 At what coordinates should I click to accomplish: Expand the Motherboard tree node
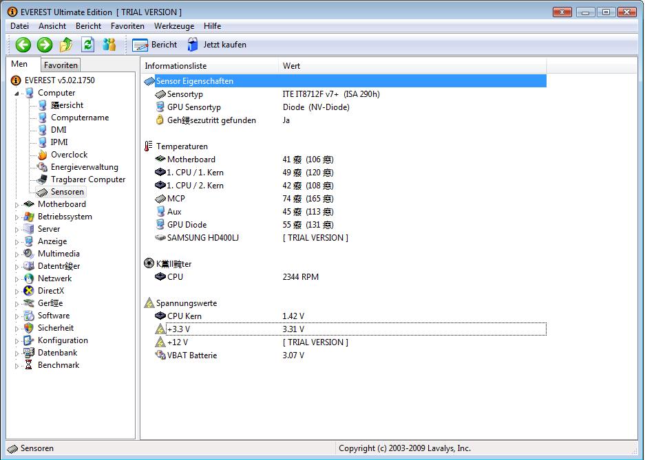[x=17, y=204]
